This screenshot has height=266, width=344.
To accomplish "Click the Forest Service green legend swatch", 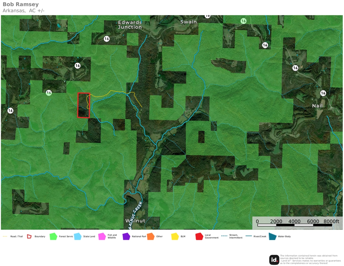I will pyautogui.click(x=53, y=236).
